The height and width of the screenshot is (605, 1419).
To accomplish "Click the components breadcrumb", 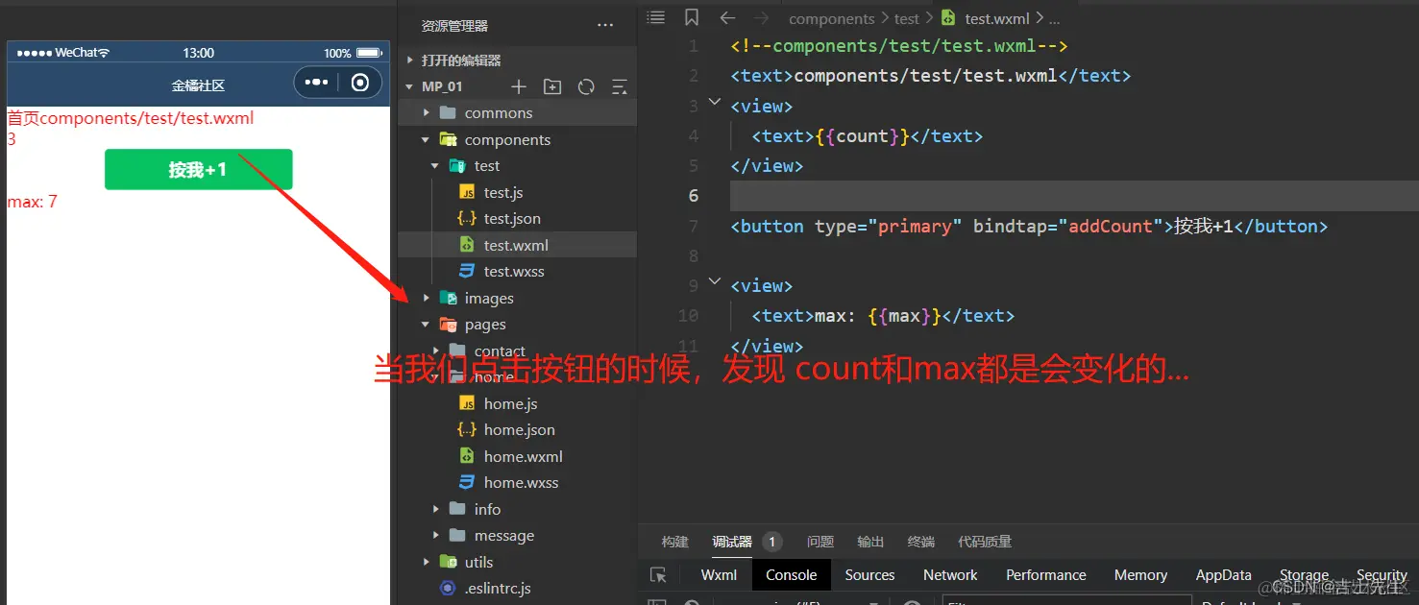I will point(831,18).
